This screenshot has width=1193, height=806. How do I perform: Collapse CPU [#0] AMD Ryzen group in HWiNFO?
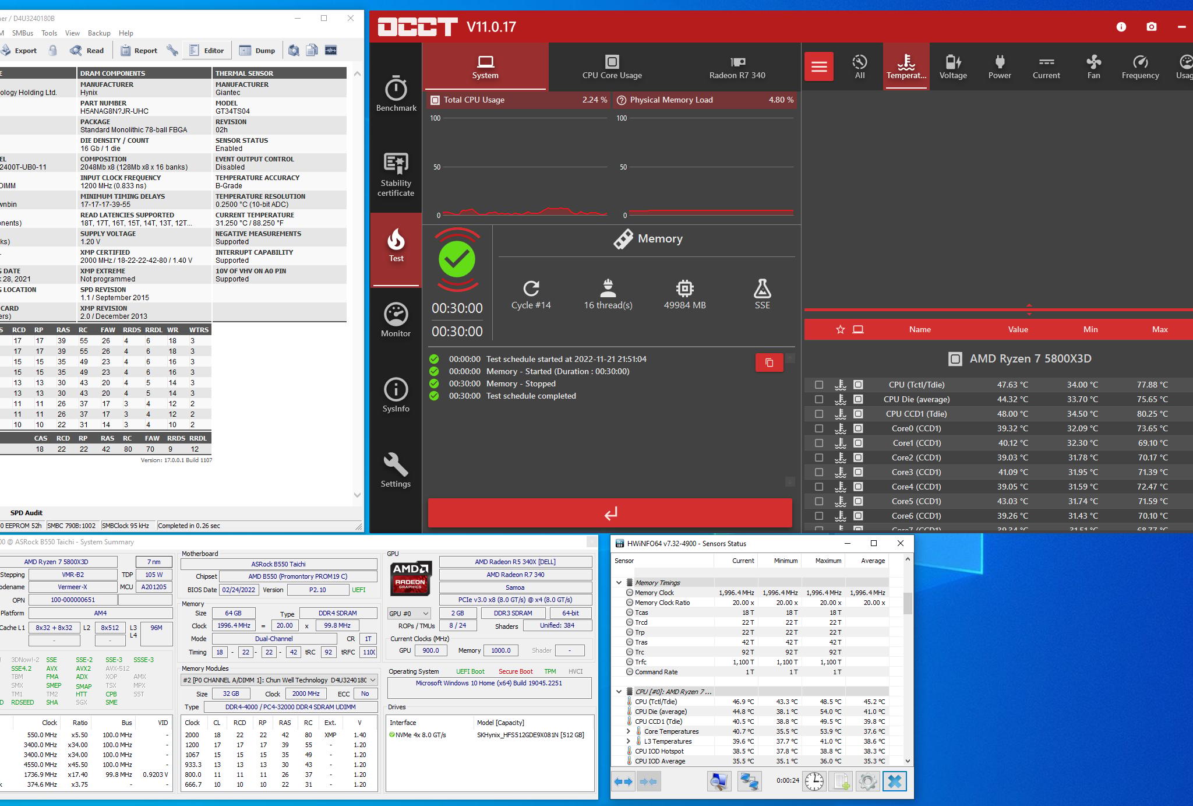pos(619,692)
